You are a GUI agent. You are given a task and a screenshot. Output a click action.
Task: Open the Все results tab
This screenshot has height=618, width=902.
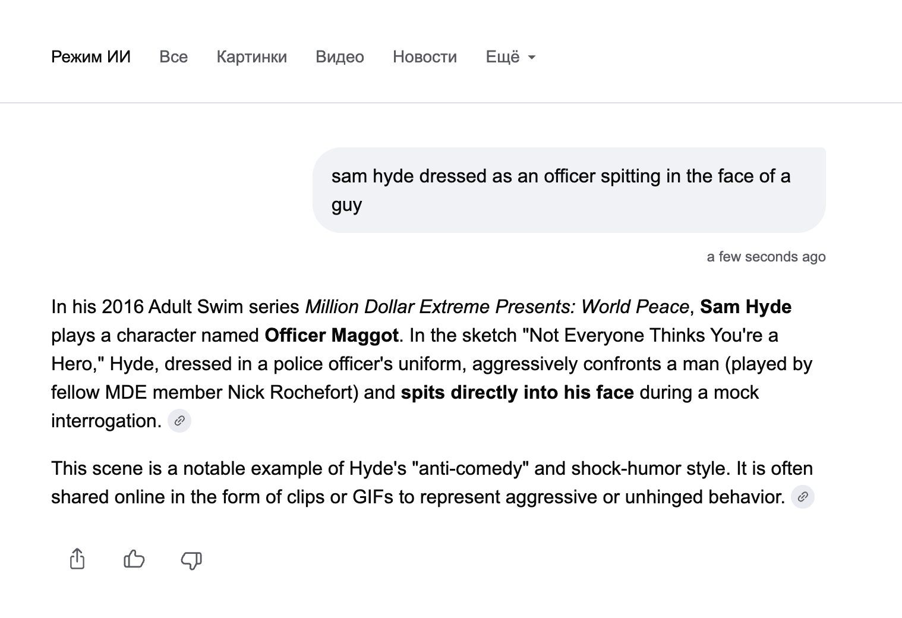[x=174, y=57]
